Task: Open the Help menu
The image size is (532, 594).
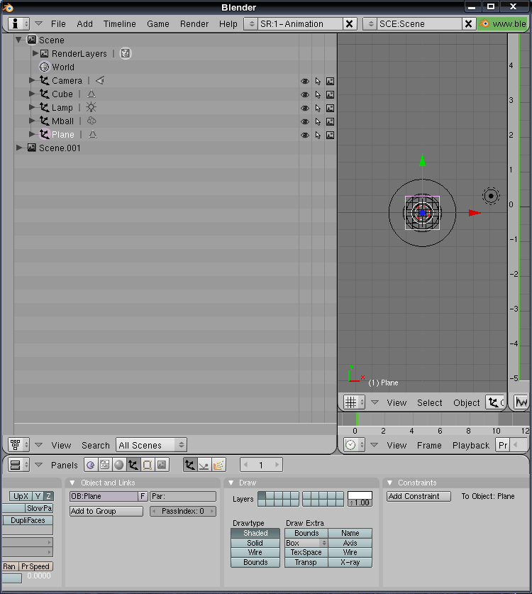Action: (x=228, y=24)
